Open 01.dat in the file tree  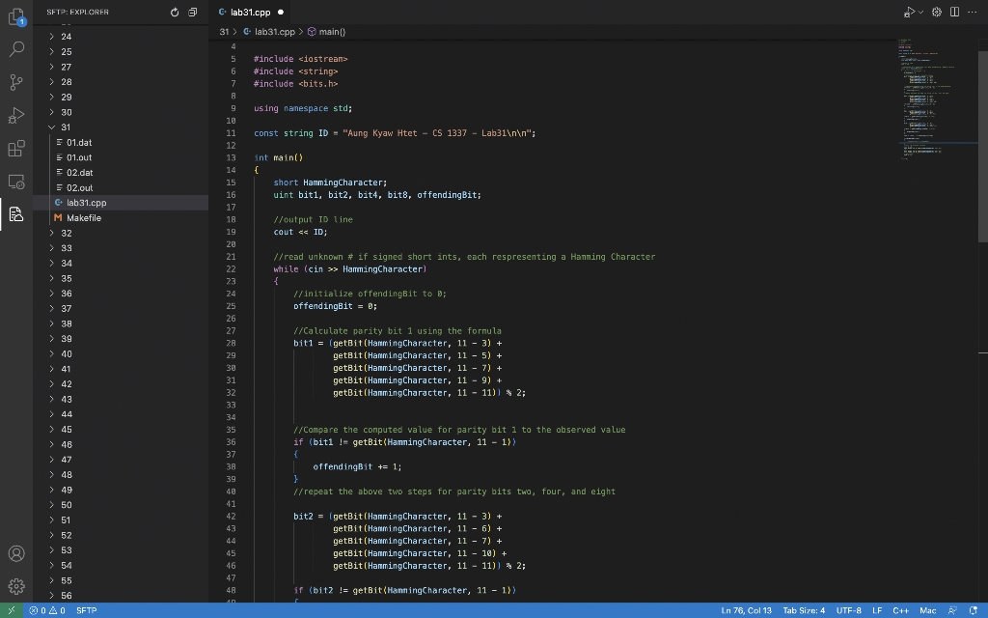pyautogui.click(x=79, y=143)
